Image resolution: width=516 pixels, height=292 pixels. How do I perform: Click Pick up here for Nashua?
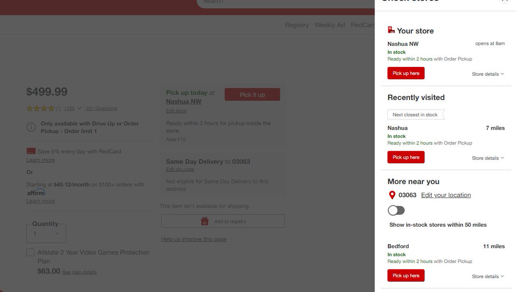click(406, 157)
